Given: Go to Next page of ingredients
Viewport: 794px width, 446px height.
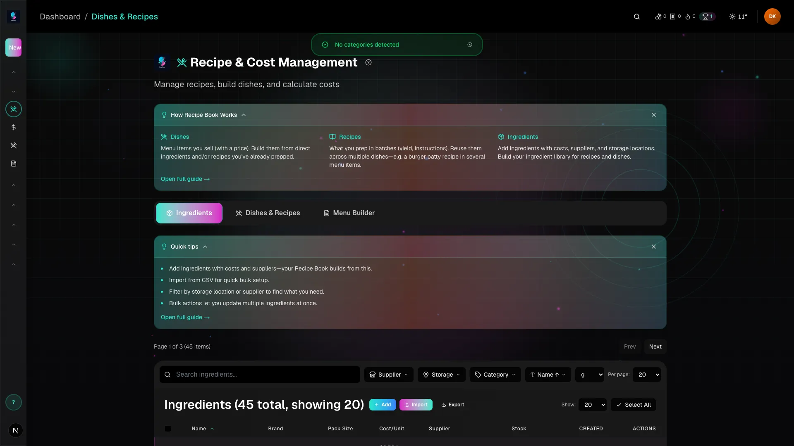Looking at the screenshot, I should tap(655, 346).
